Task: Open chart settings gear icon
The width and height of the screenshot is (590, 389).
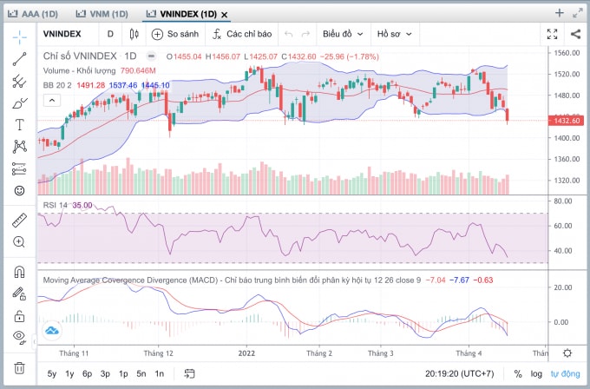Action: [x=567, y=353]
